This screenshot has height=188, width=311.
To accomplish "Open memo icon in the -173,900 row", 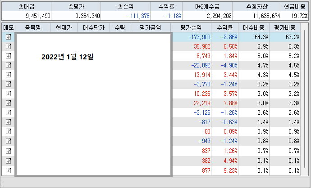I will tap(8, 37).
